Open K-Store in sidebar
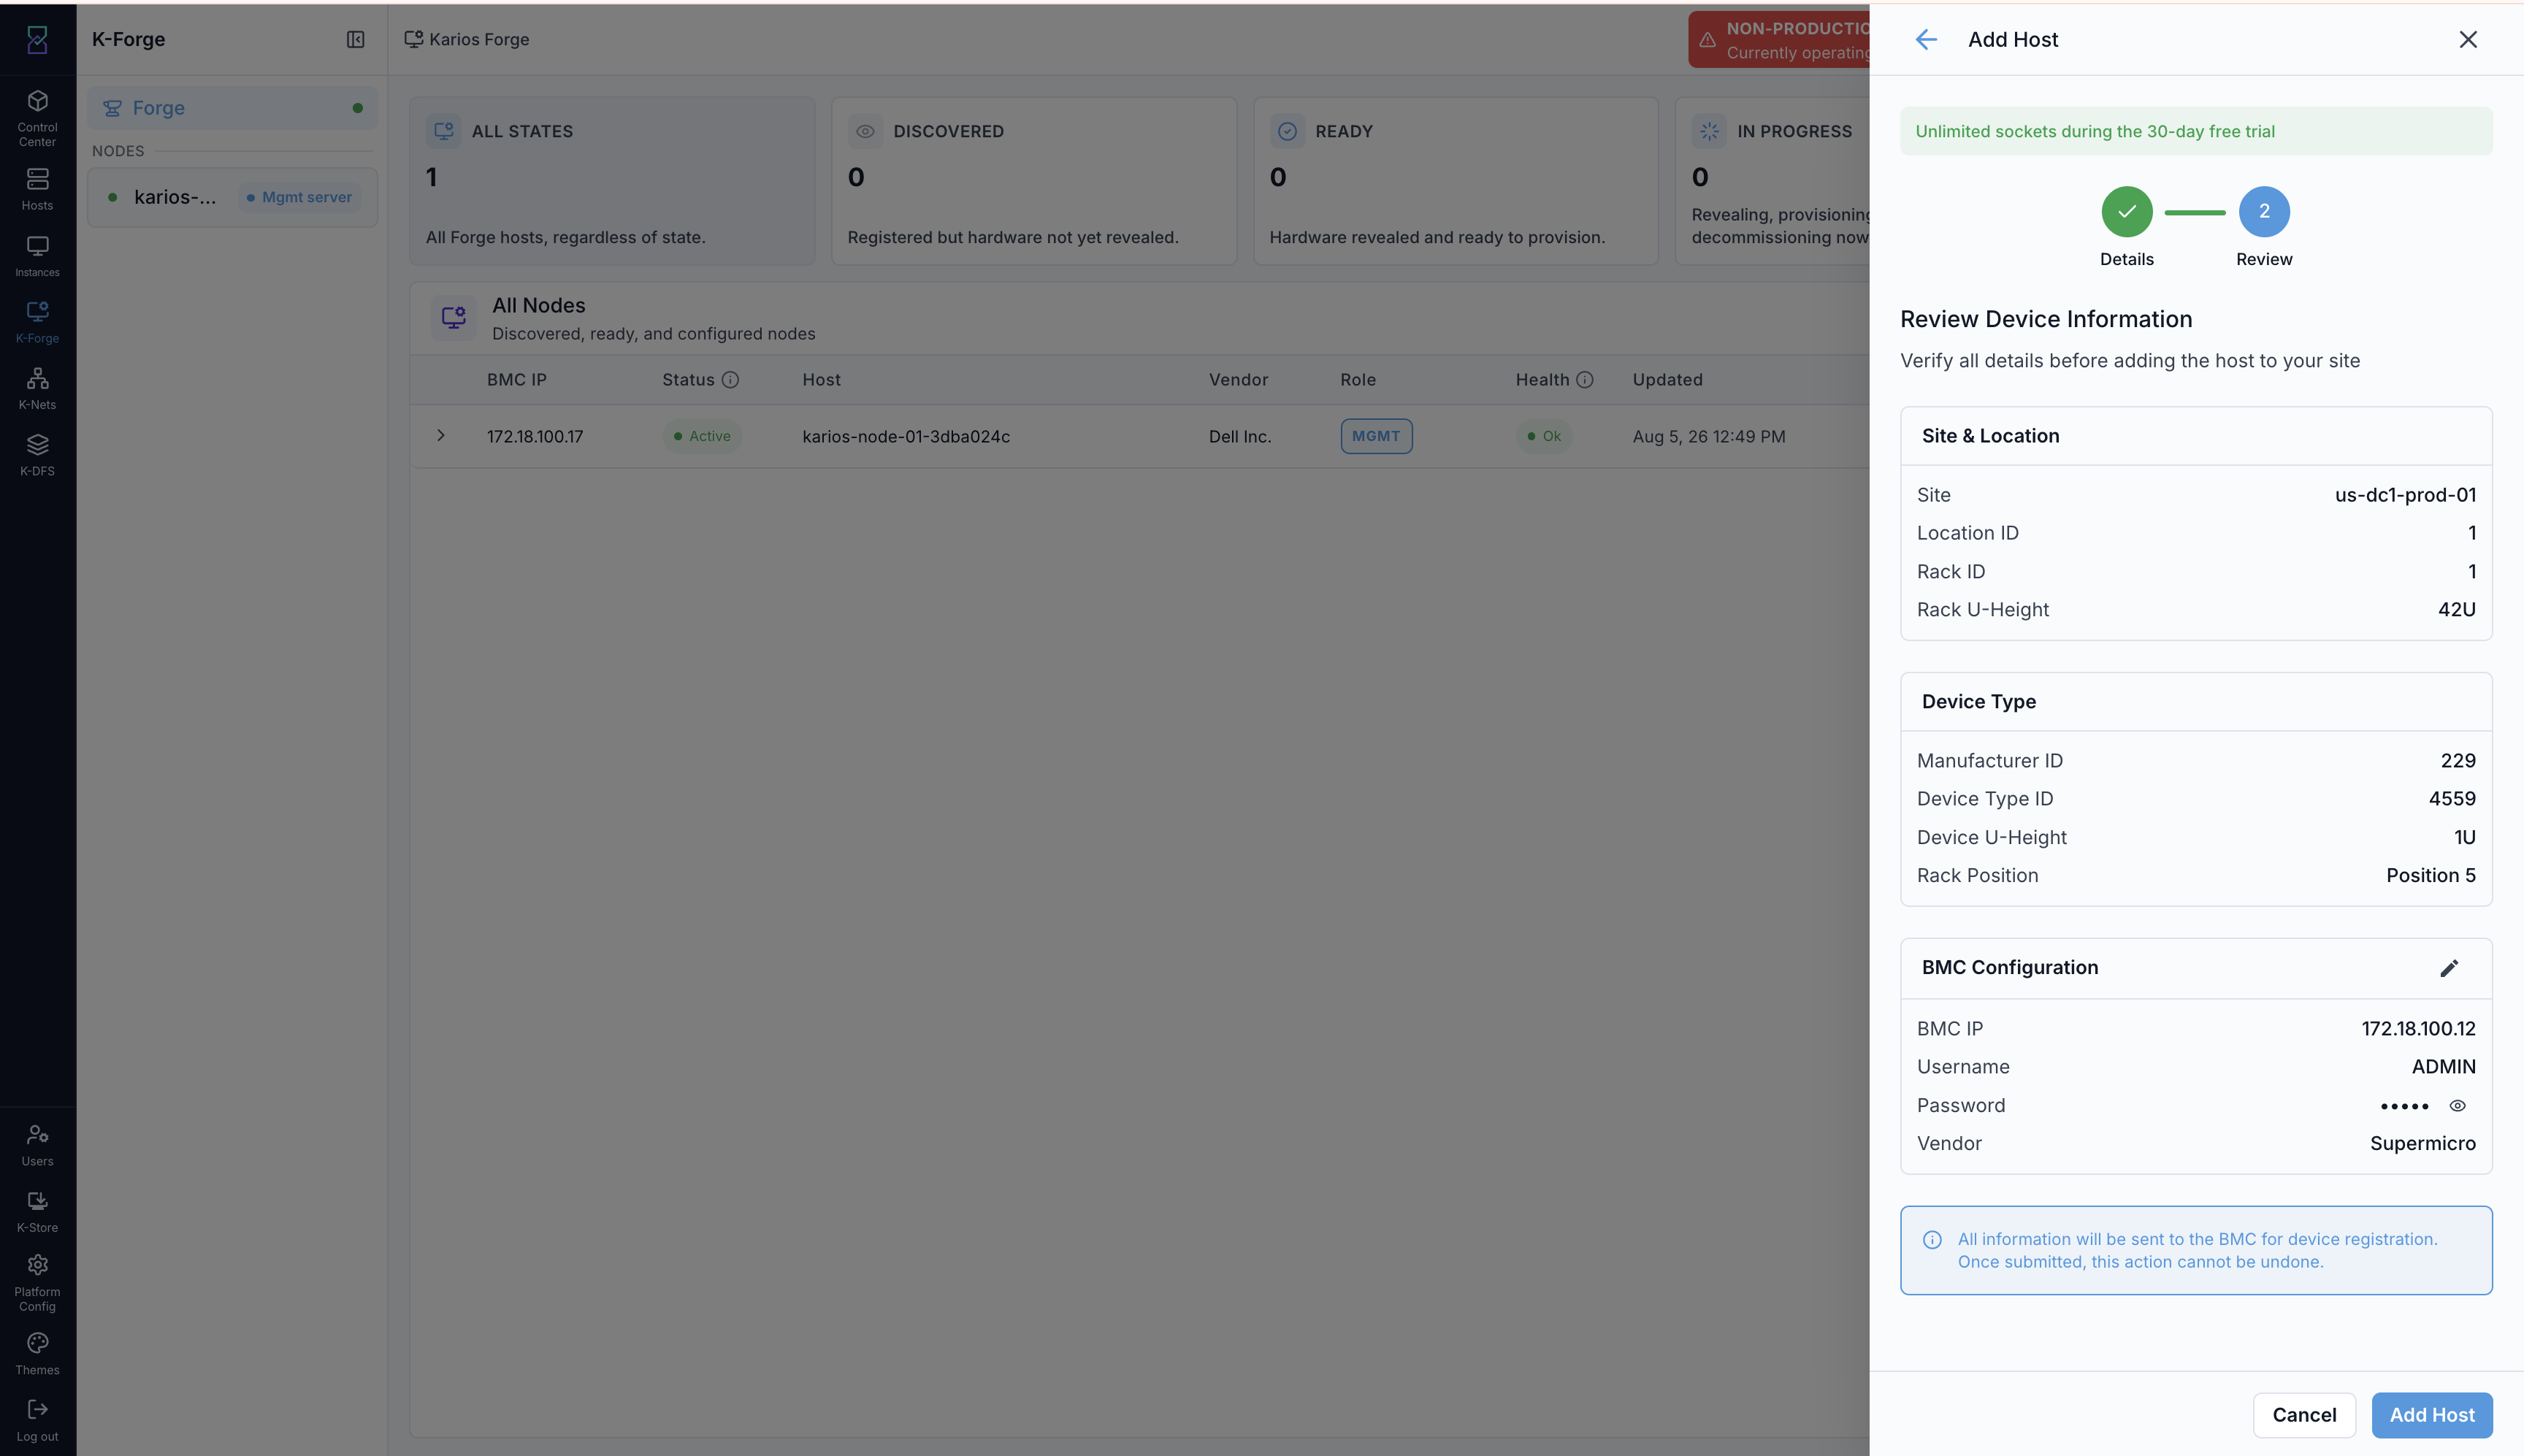This screenshot has height=1456, width=2524. (x=37, y=1212)
